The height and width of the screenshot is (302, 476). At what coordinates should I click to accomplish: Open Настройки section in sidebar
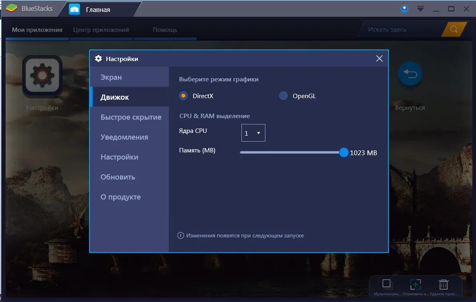129,157
